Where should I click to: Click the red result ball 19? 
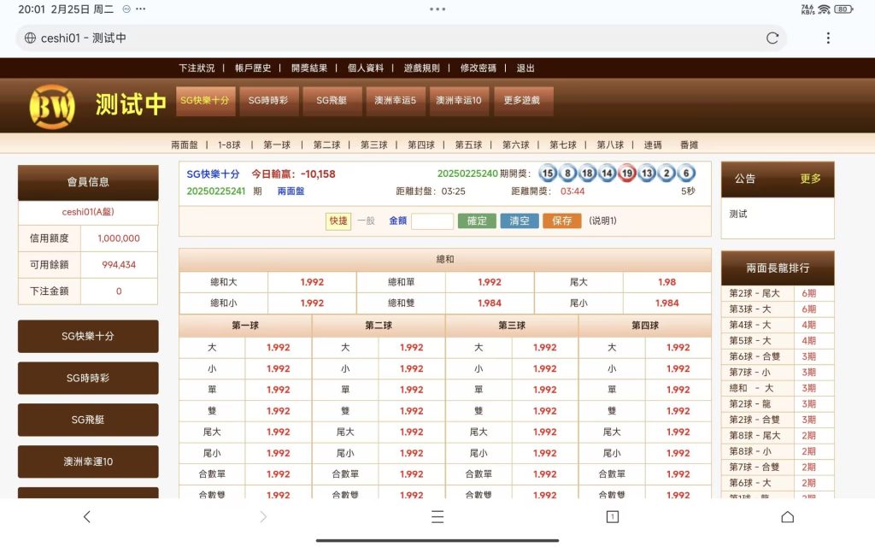[x=627, y=173]
